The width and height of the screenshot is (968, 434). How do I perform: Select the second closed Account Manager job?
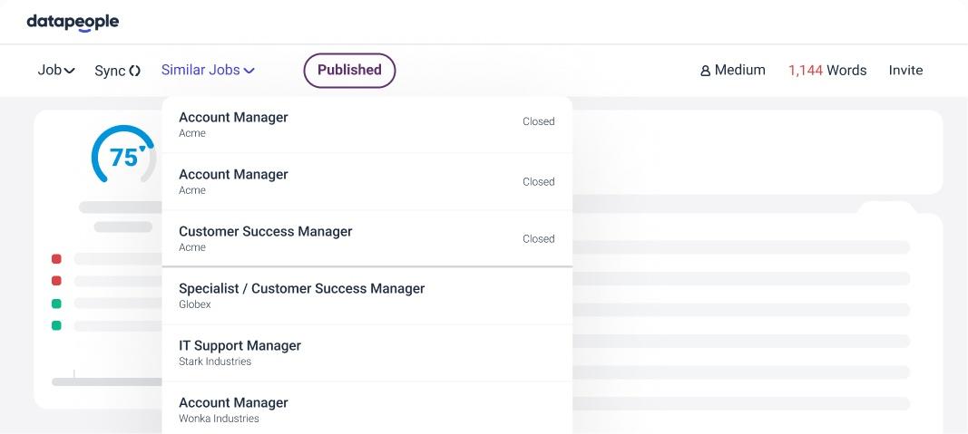[x=367, y=182]
